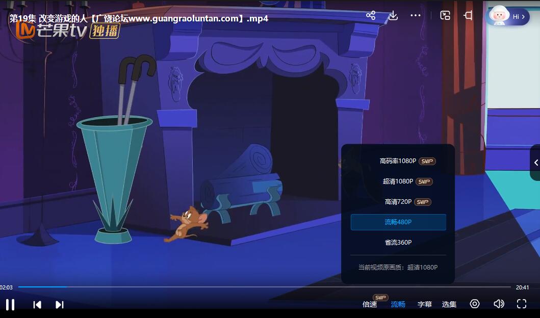This screenshot has width=540, height=318.
Task: Download the video with the download icon
Action: point(393,15)
